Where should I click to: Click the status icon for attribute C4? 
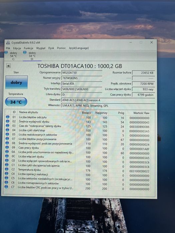[x=7, y=173]
